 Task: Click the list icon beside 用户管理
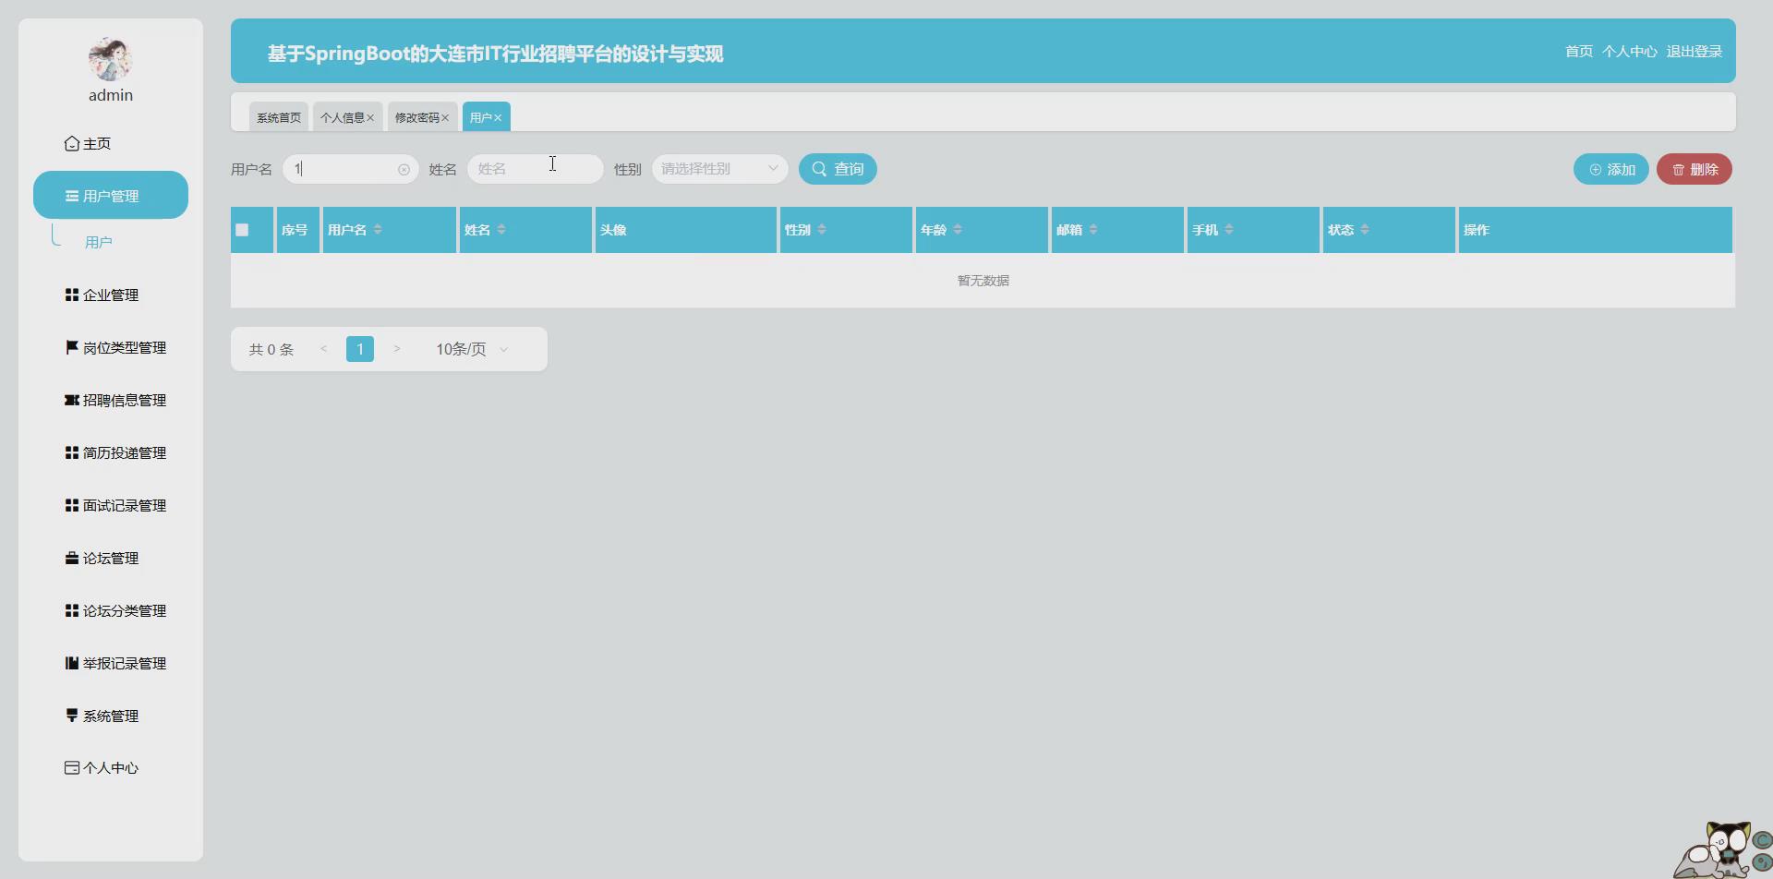(x=72, y=196)
